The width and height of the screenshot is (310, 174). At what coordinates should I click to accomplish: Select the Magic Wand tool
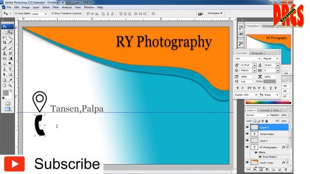click(x=10, y=37)
